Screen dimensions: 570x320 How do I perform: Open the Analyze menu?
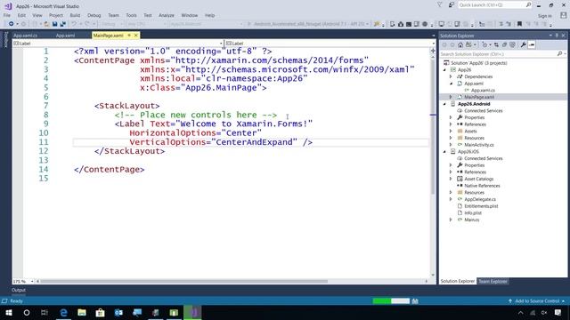pos(167,15)
